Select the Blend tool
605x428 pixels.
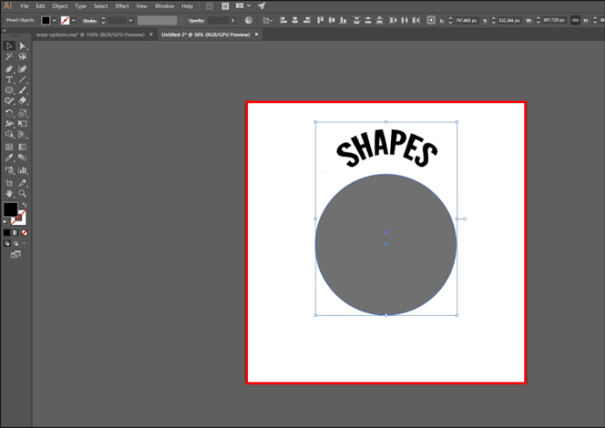pyautogui.click(x=23, y=158)
